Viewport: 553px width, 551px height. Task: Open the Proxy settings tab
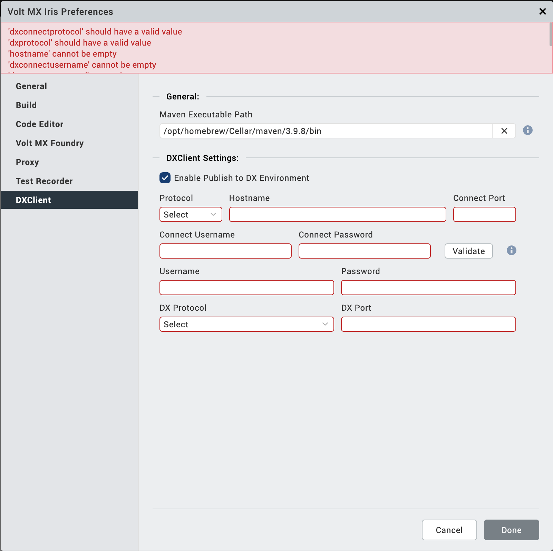(x=27, y=162)
